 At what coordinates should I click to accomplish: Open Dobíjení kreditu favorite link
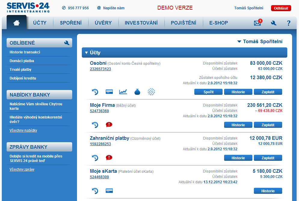[x=23, y=78]
